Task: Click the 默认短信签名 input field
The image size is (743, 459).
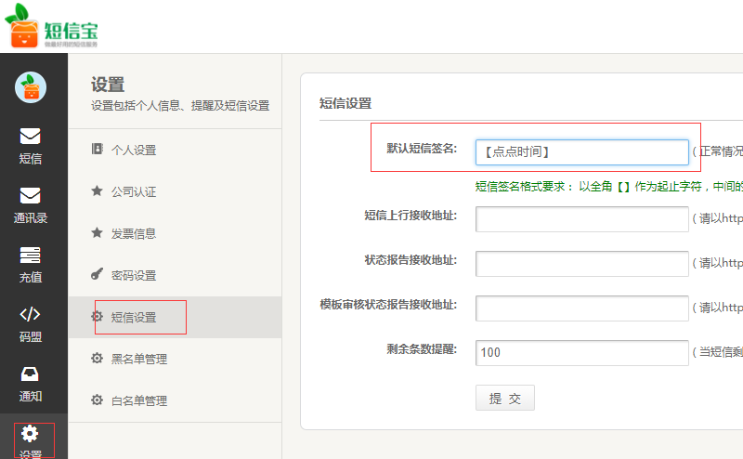Action: 581,152
